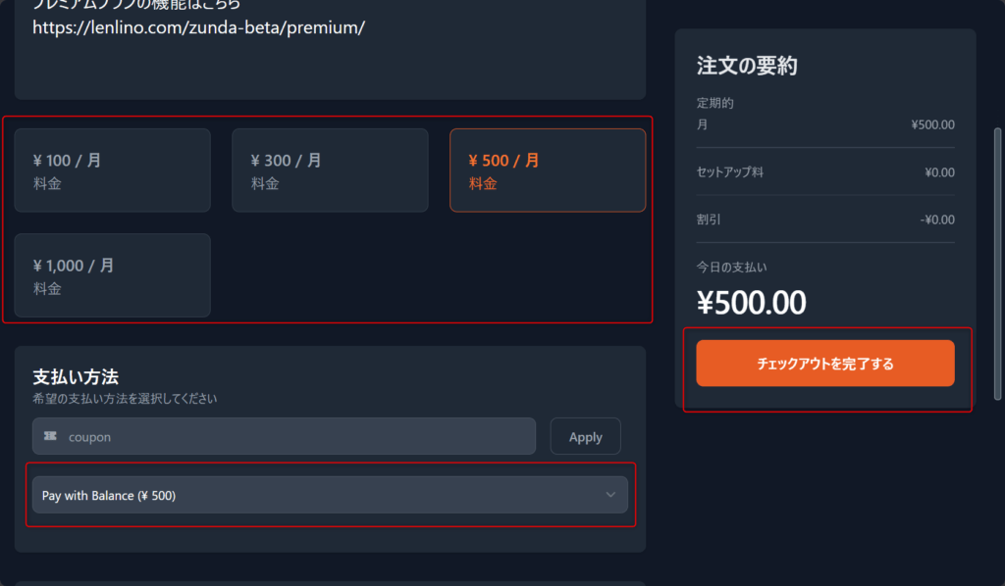The image size is (1005, 586).
Task: Click 希望の支払い方法を選択してください hint text
Action: click(125, 399)
